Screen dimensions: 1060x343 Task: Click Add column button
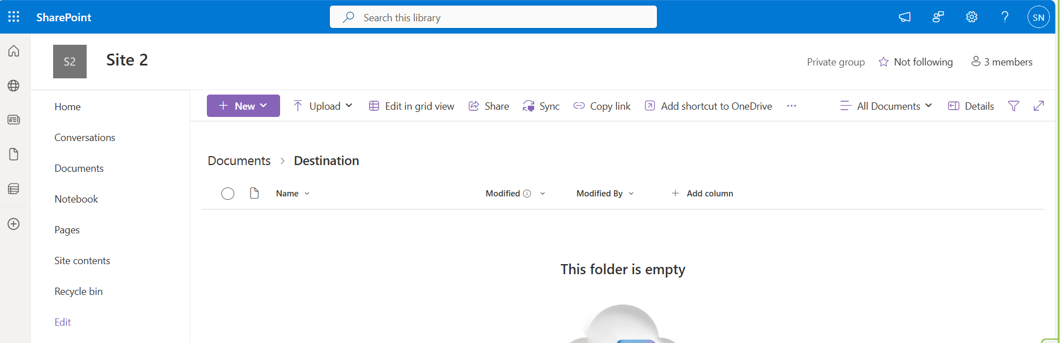pyautogui.click(x=702, y=194)
